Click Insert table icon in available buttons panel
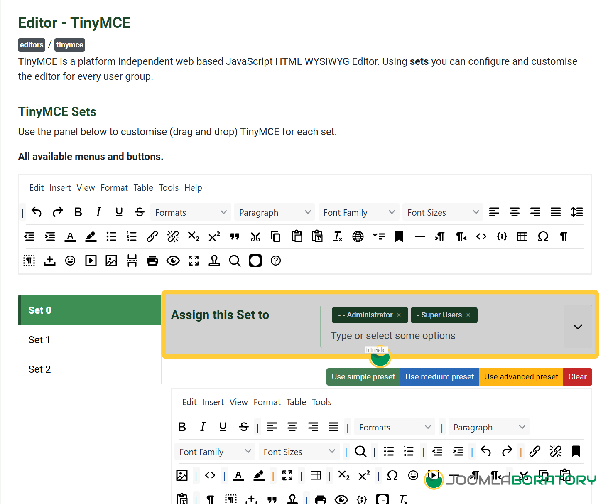 pos(522,237)
